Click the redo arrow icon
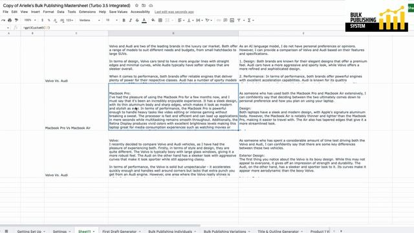 pos(3,20)
